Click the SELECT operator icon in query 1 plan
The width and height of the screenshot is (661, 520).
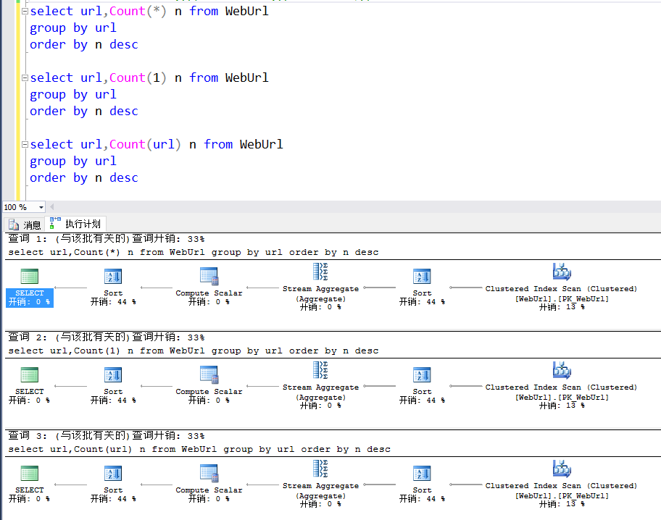tap(30, 277)
